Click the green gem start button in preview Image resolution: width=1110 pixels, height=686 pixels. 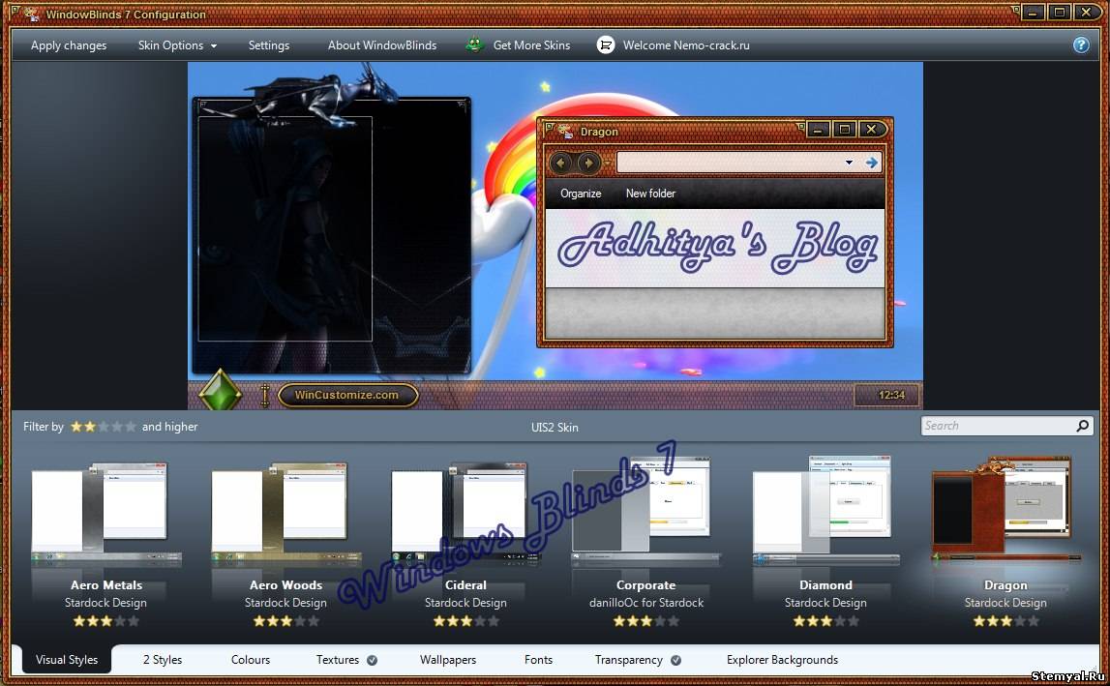pos(220,390)
